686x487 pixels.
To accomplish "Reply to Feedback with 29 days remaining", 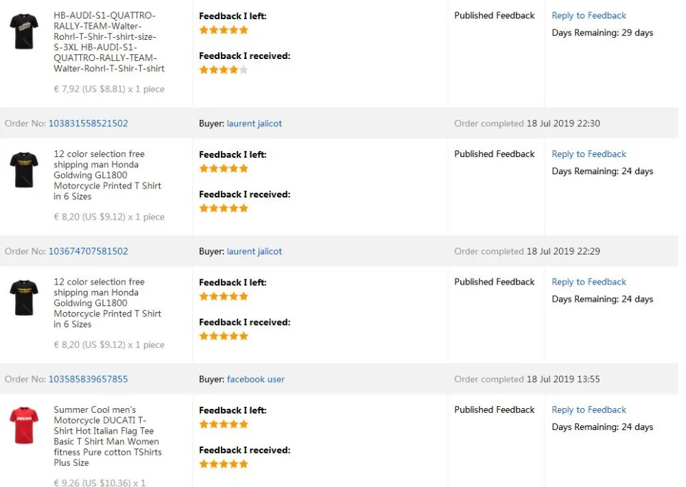I will (x=589, y=15).
